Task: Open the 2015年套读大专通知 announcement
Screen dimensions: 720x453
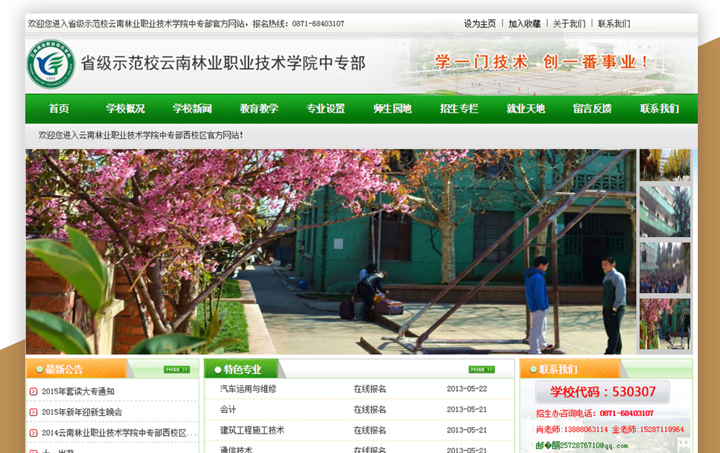Action: pos(78,391)
